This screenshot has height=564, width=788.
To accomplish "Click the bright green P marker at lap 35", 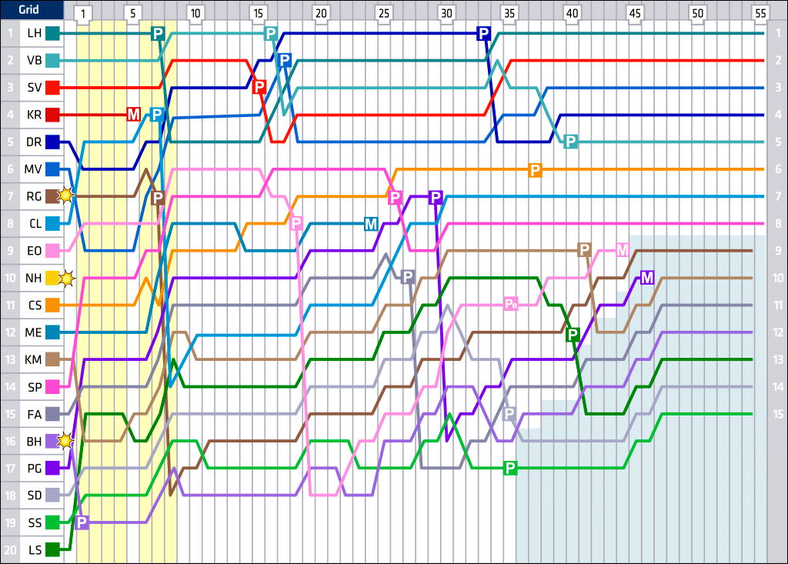I will [509, 467].
